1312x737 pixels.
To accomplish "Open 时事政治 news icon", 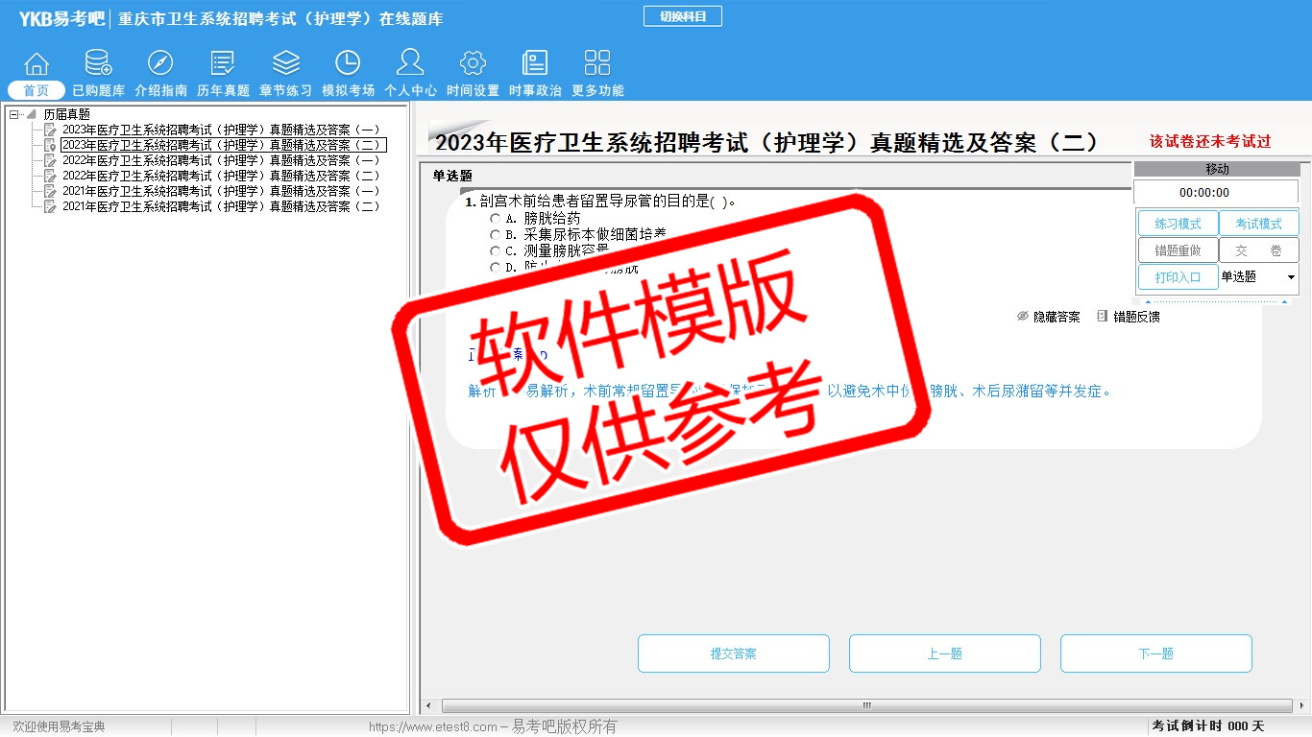I will tap(535, 64).
